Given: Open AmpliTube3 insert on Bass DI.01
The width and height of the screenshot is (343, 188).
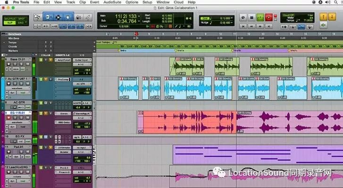Looking at the screenshot, I should pos(63,60).
